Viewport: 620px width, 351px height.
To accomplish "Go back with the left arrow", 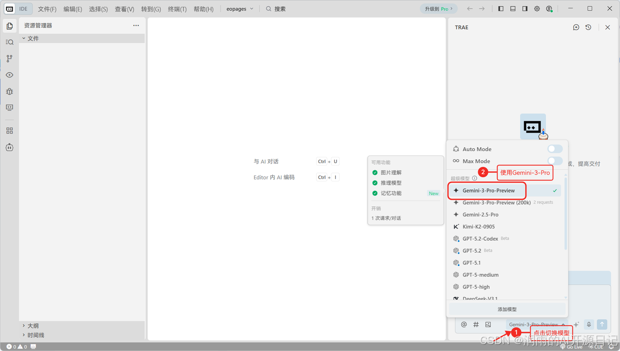I will coord(470,9).
